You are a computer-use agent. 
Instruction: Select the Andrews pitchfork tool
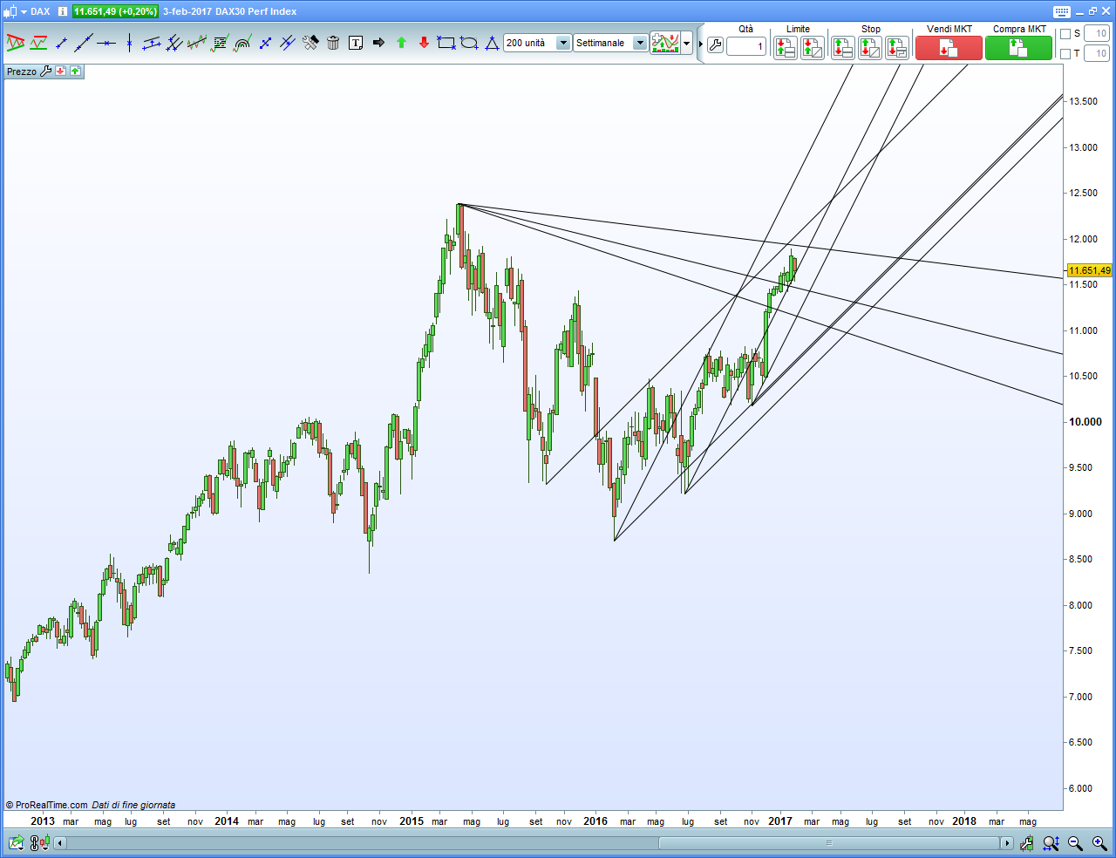pyautogui.click(x=174, y=43)
